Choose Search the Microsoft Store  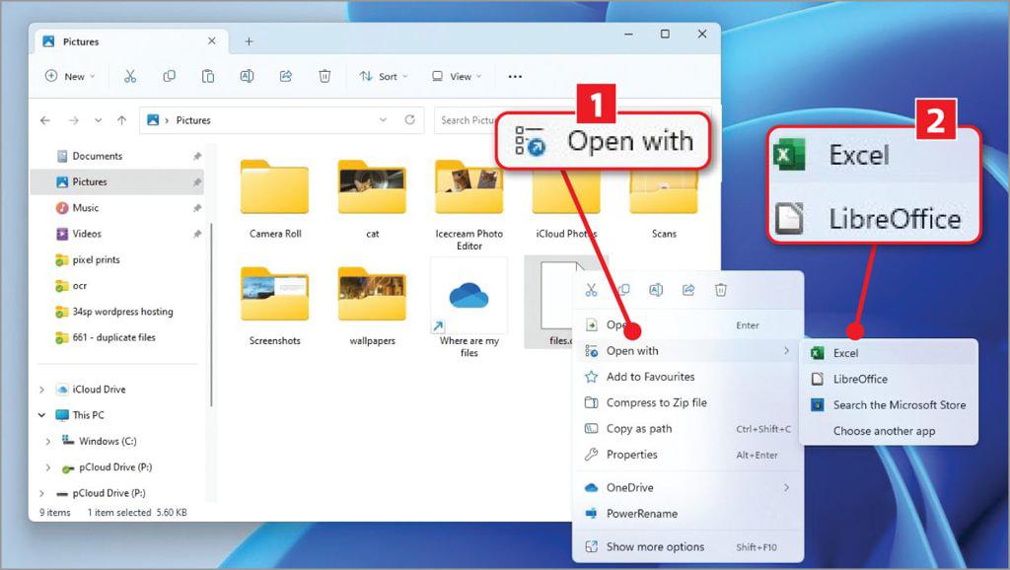[889, 405]
